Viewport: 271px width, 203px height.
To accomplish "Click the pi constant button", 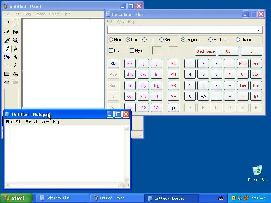I will point(173,108).
